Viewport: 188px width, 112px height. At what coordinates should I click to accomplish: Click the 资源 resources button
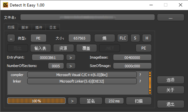click(x=63, y=48)
